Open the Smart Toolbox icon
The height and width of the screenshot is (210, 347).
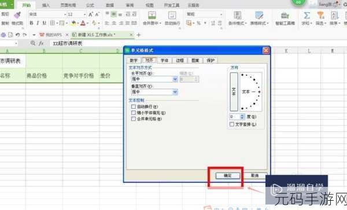coord(285,15)
